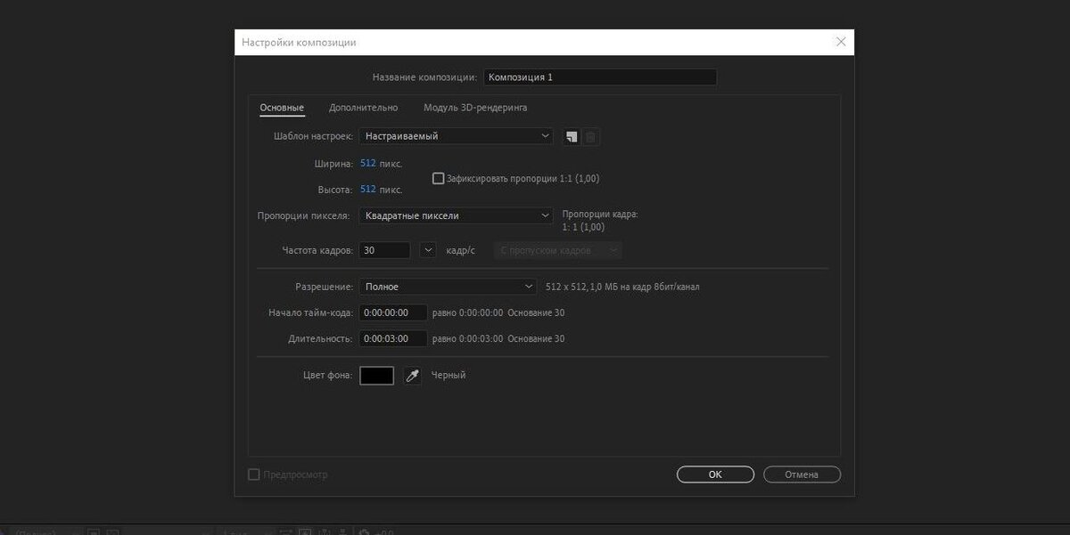The width and height of the screenshot is (1070, 535).
Task: Expand Пропорции пикселя dropdown
Action: tap(457, 215)
